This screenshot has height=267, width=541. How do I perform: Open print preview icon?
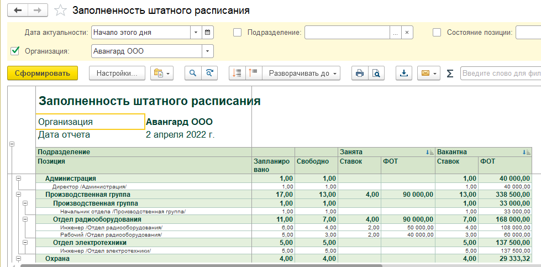[x=376, y=73]
